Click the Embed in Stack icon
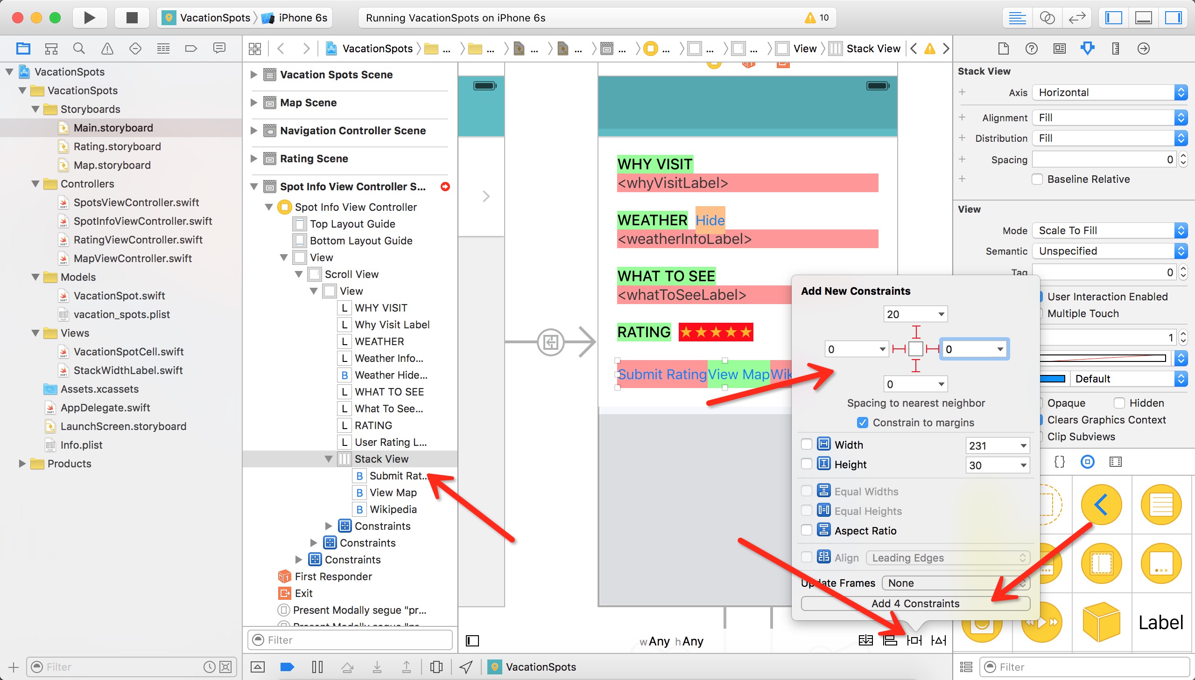1195x680 pixels. coord(865,640)
